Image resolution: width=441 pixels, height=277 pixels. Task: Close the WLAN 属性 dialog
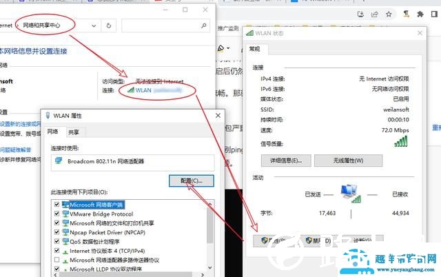click(x=218, y=116)
